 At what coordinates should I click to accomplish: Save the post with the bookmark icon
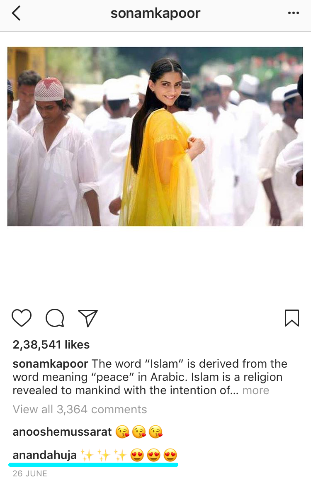292,318
